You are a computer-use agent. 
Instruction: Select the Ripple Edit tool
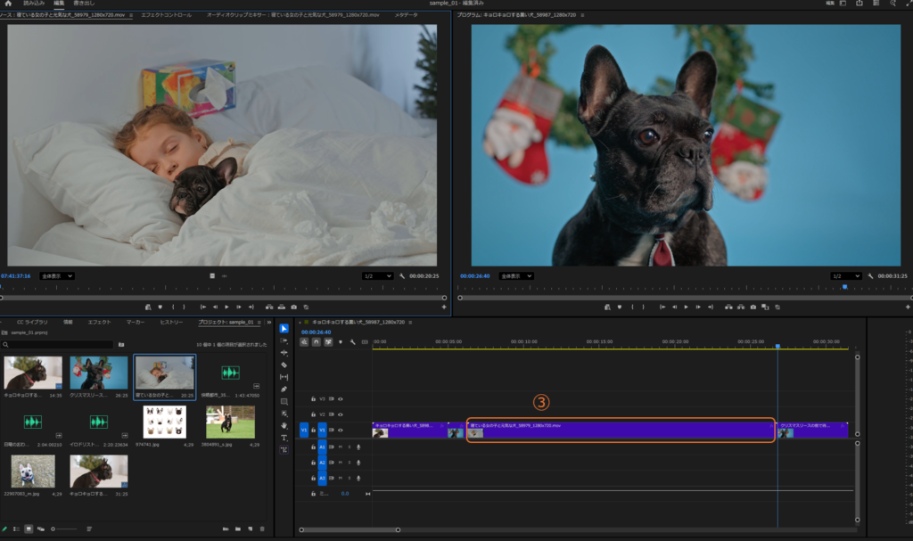(x=284, y=352)
